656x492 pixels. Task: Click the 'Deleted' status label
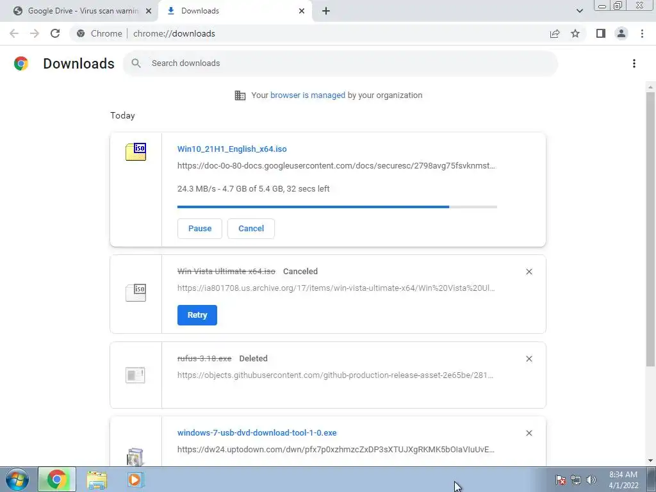coord(253,359)
